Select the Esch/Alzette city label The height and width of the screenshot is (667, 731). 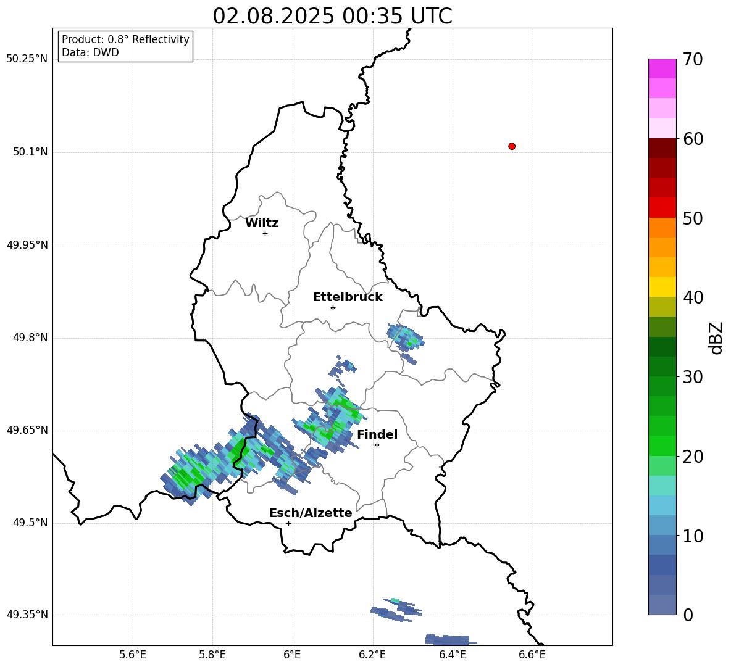pyautogui.click(x=311, y=513)
